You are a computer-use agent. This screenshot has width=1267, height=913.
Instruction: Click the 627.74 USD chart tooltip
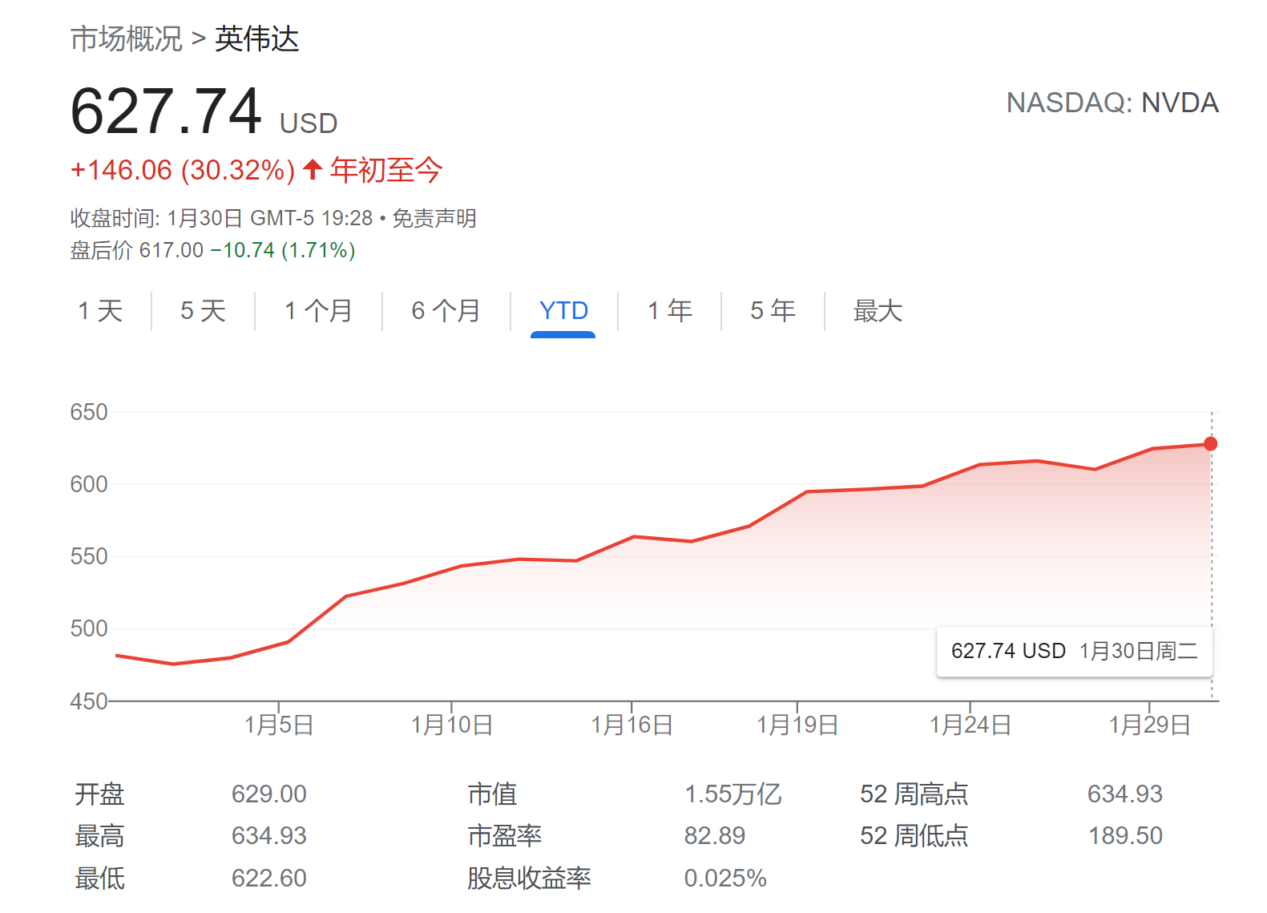click(1074, 651)
